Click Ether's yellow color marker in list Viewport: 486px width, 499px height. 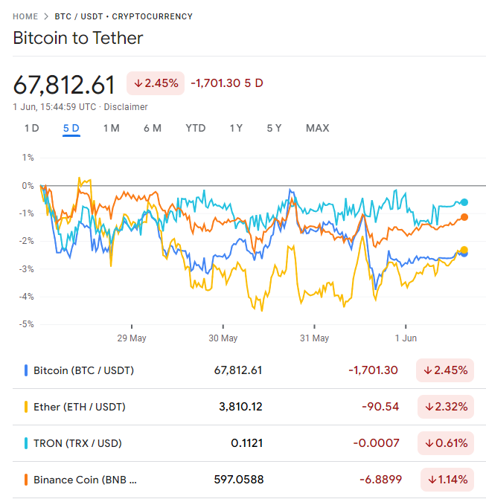(27, 407)
